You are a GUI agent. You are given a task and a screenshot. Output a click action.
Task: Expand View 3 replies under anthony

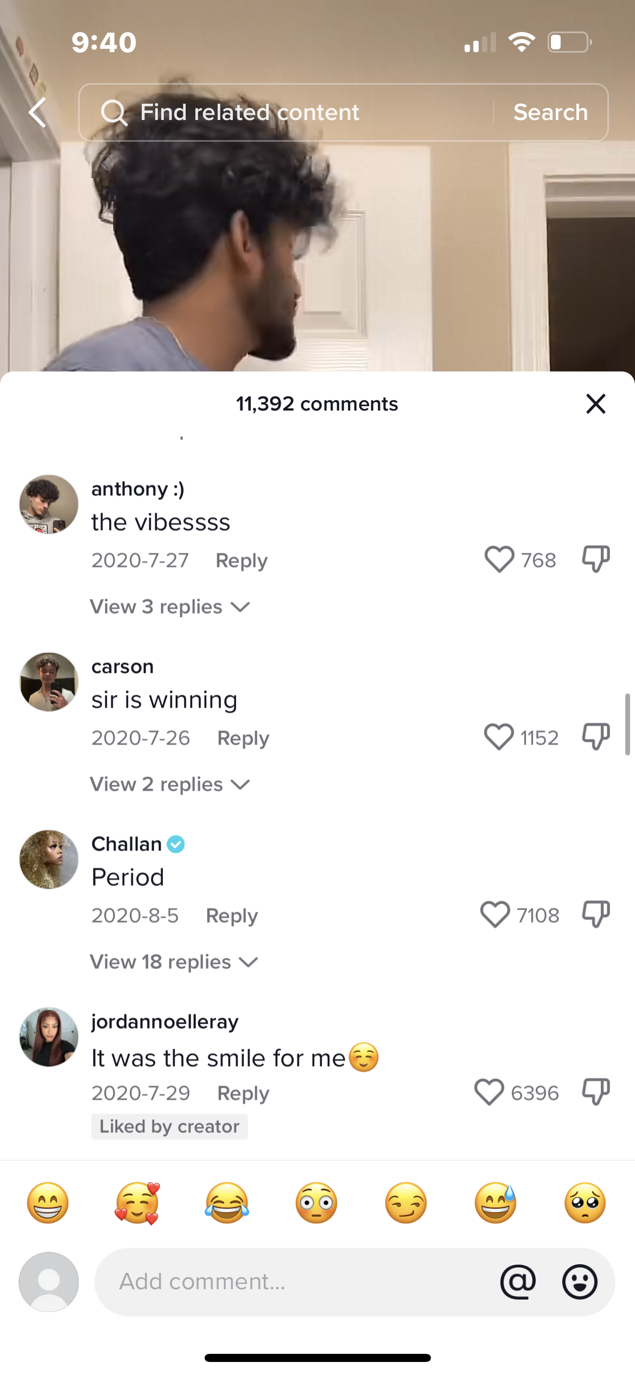coord(169,607)
